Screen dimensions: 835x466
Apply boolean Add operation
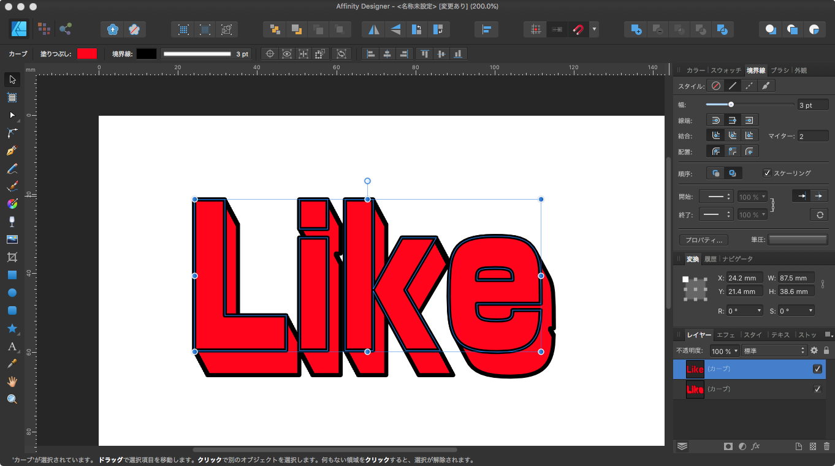point(637,29)
